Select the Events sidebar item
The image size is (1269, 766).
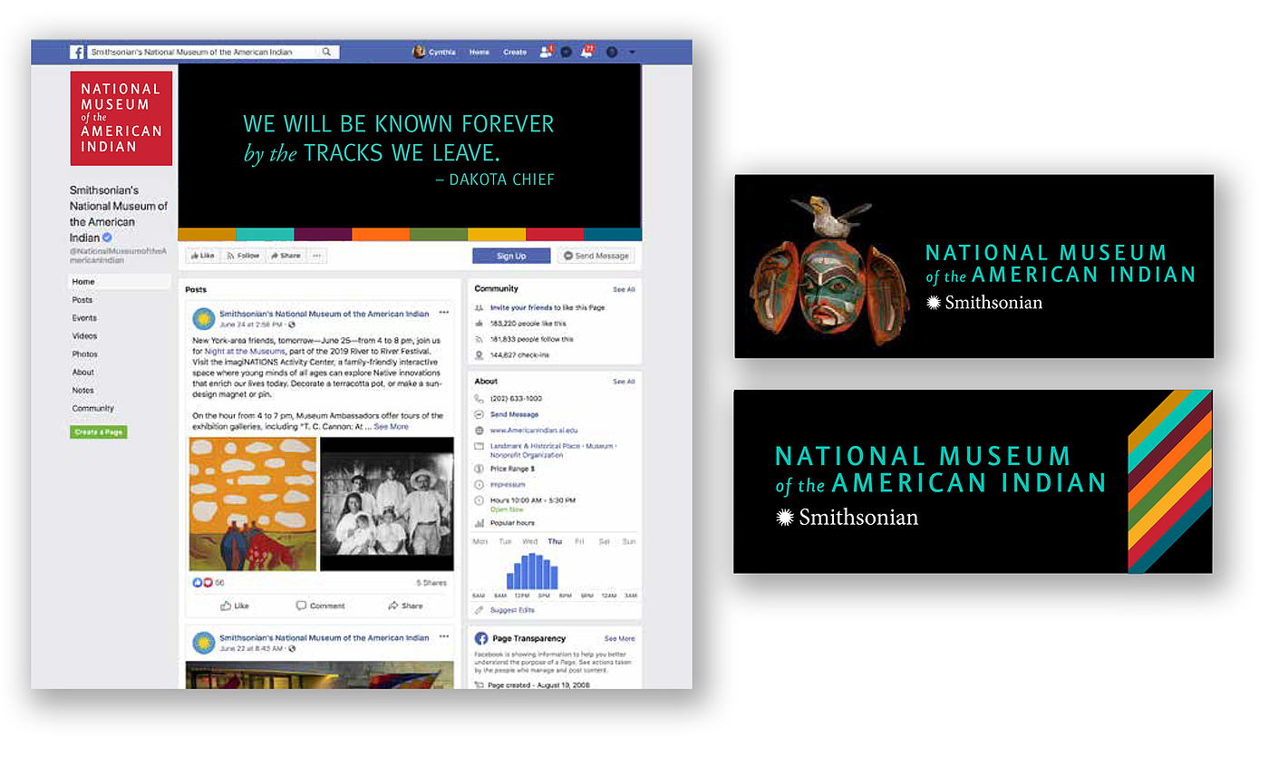click(84, 317)
